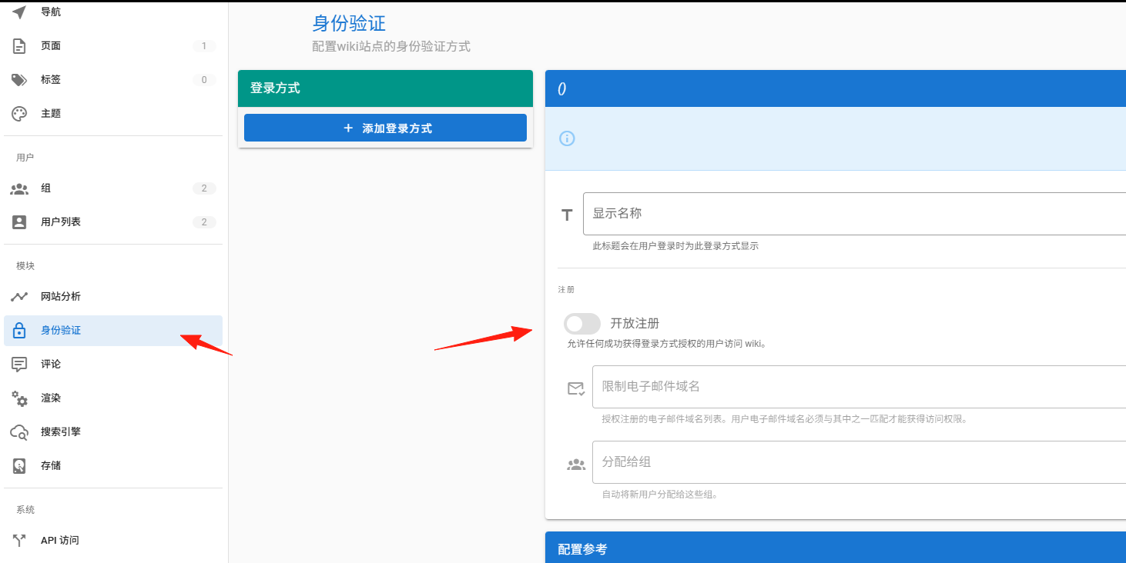Click the Pages document icon

tap(19, 46)
